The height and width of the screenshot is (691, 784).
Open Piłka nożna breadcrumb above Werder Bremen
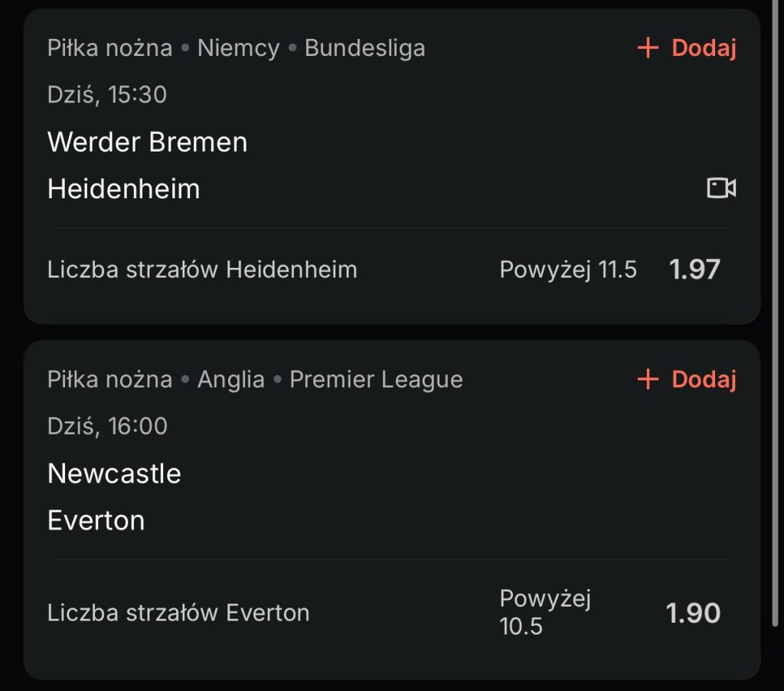coord(109,48)
